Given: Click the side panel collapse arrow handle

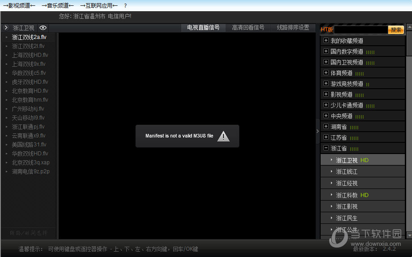Looking at the screenshot, I should pos(318,131).
